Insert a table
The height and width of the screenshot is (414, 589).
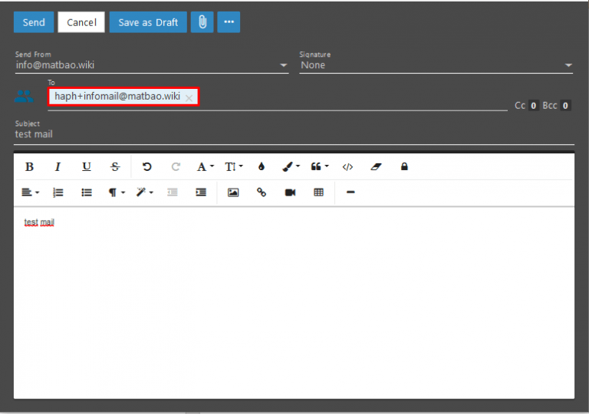pos(318,192)
